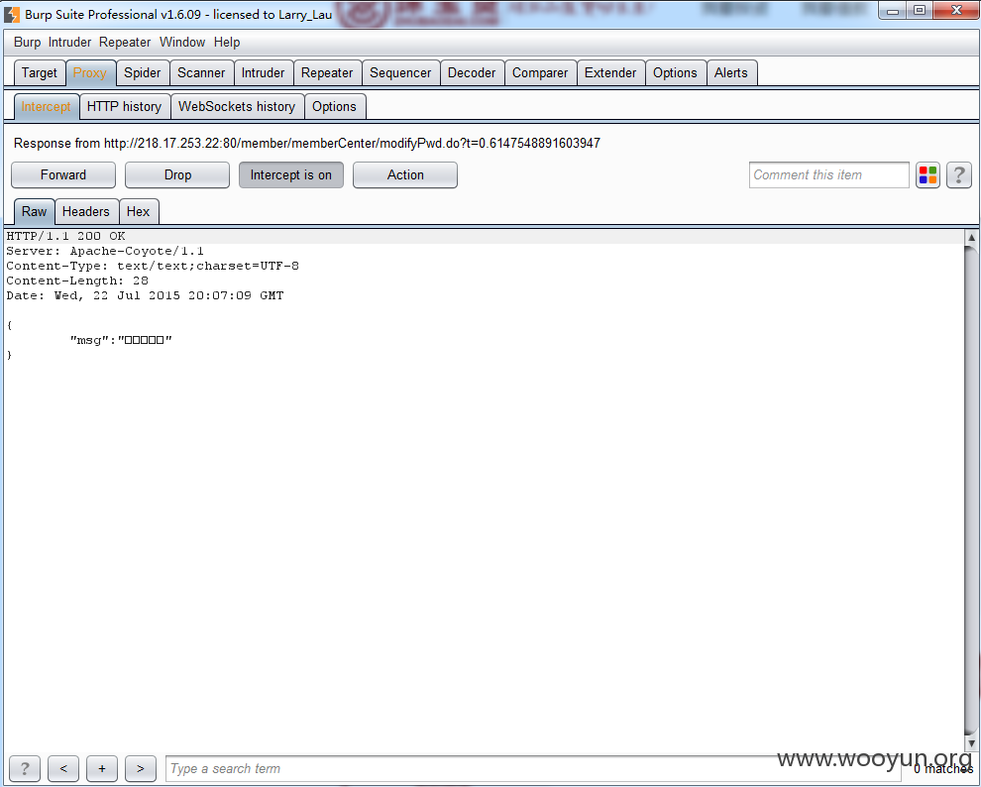981x787 pixels.
Task: Open the Window menu
Action: tap(182, 42)
